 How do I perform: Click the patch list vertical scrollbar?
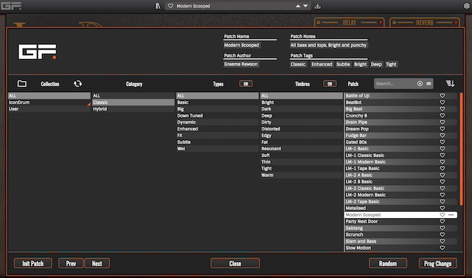pyautogui.click(x=461, y=149)
